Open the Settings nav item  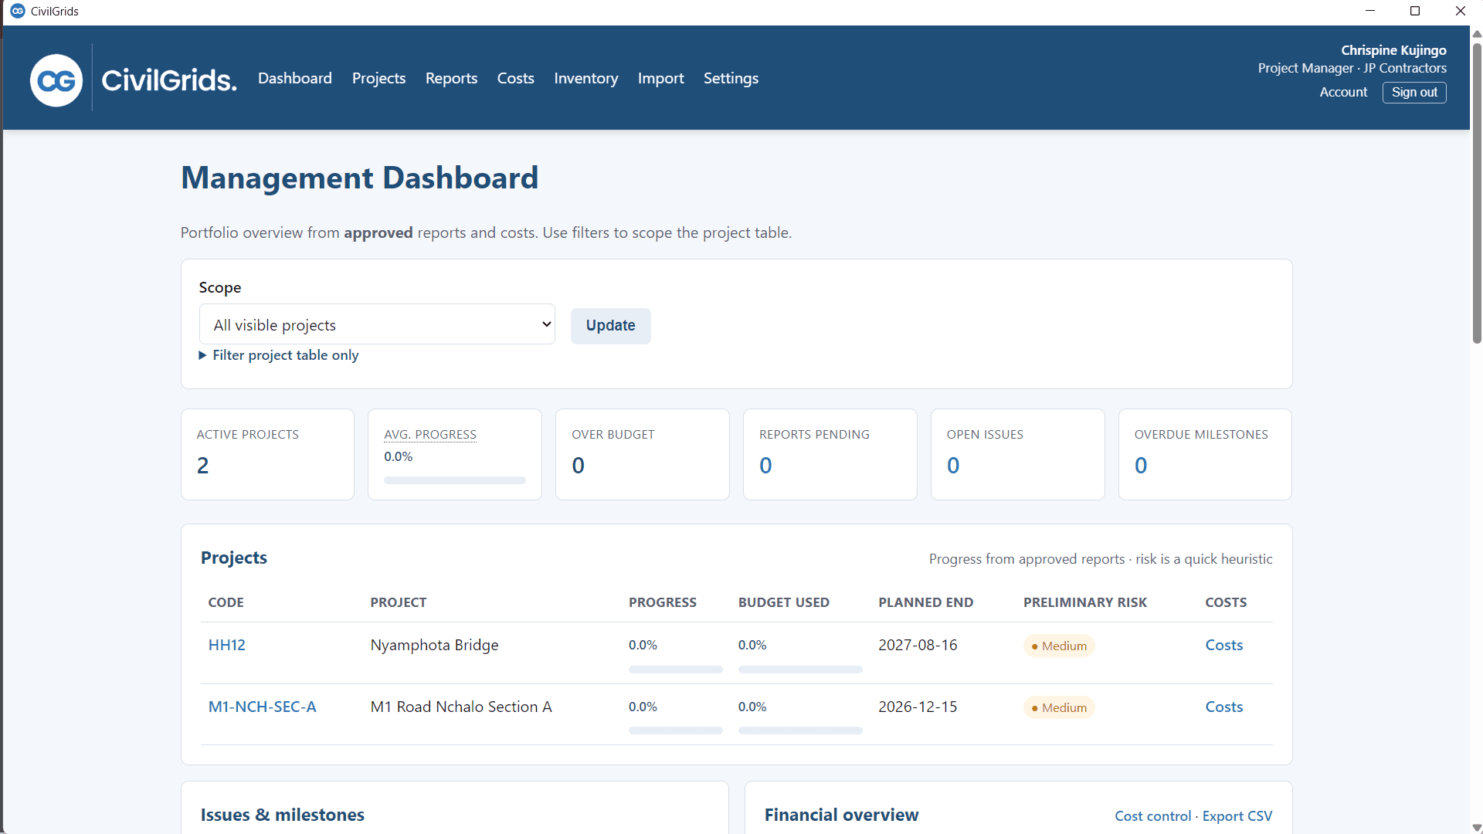click(x=731, y=78)
